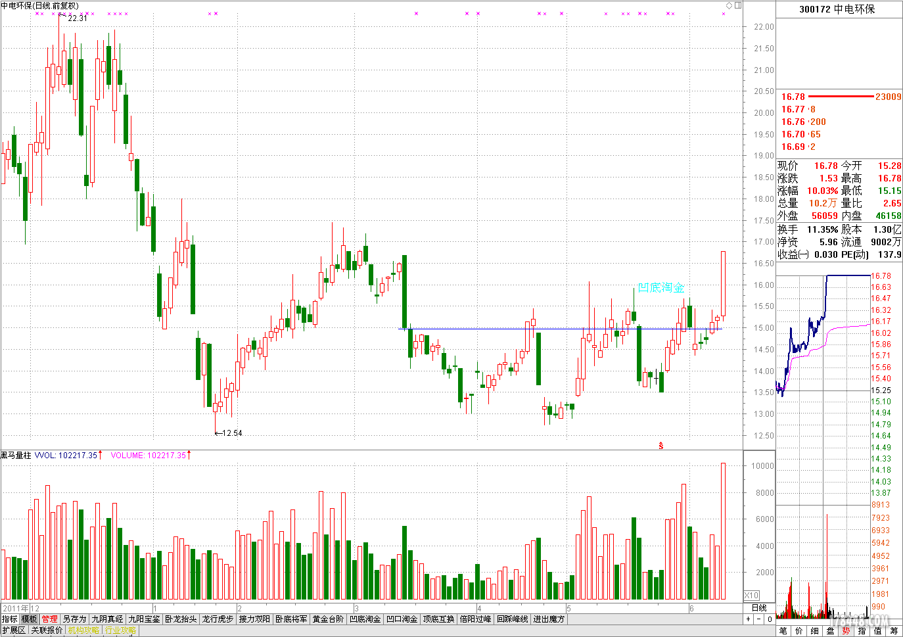Click the 外盘 56059 value
The image size is (903, 637).
(824, 216)
